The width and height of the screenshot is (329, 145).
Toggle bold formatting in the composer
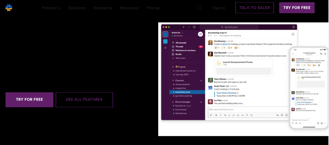[216, 115]
